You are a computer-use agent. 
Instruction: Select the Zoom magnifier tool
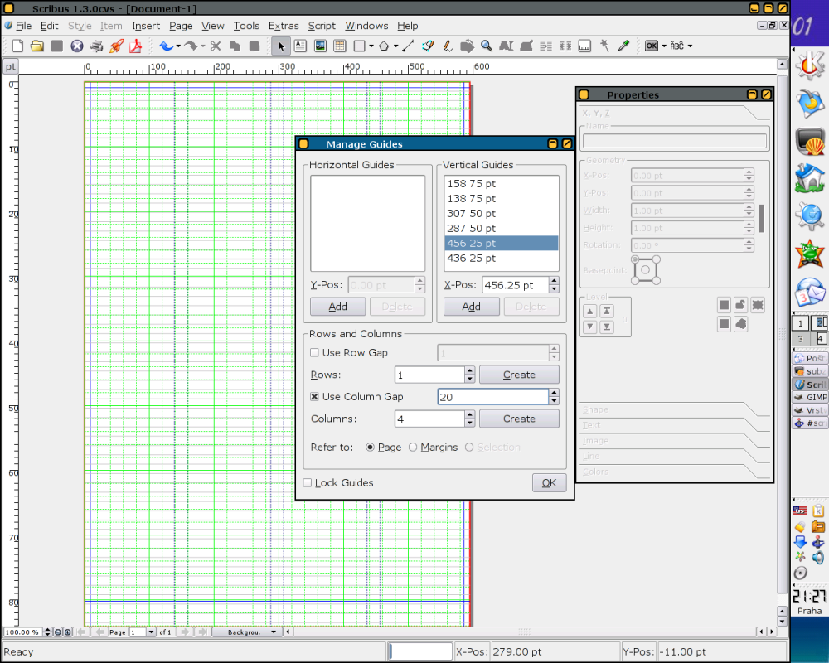tap(487, 46)
